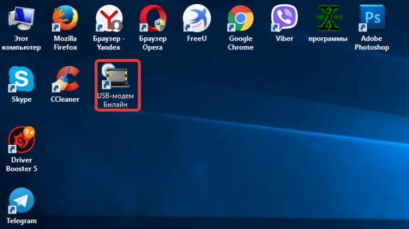Image resolution: width=409 pixels, height=229 pixels.
Task: Click the Driver Booster 5 label text
Action: point(22,165)
